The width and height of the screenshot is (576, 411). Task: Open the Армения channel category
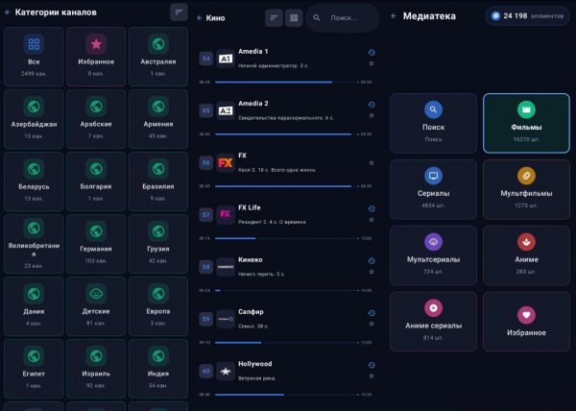[158, 119]
